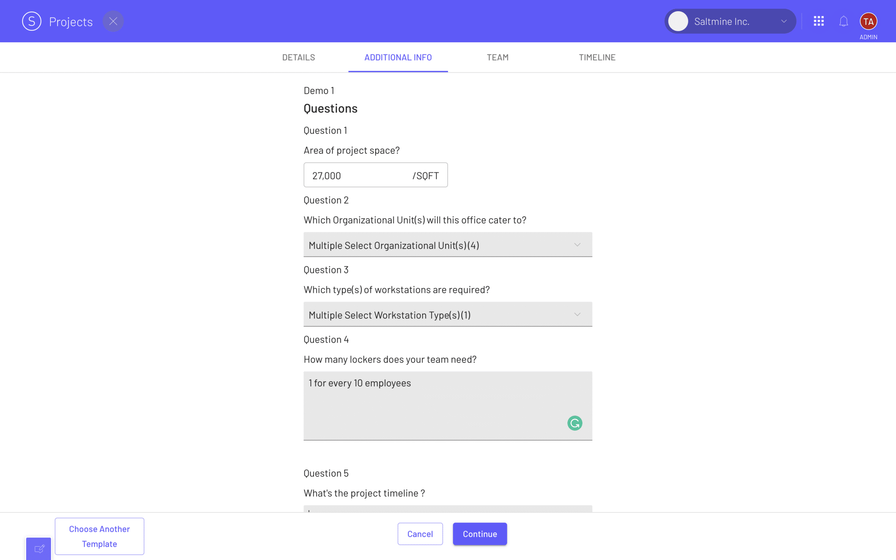The height and width of the screenshot is (560, 896).
Task: Open the apps grid menu
Action: [x=819, y=21]
